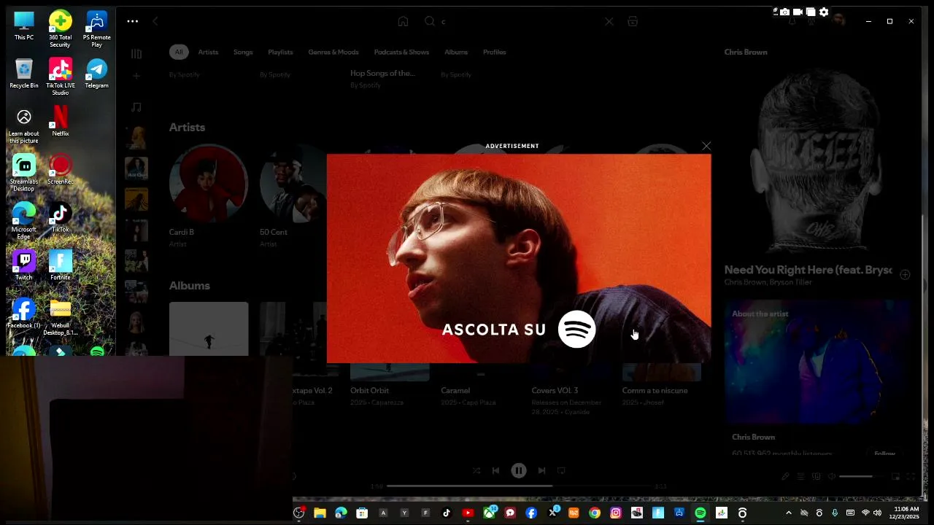
Task: Select the Profiles search filter
Action: 494,52
